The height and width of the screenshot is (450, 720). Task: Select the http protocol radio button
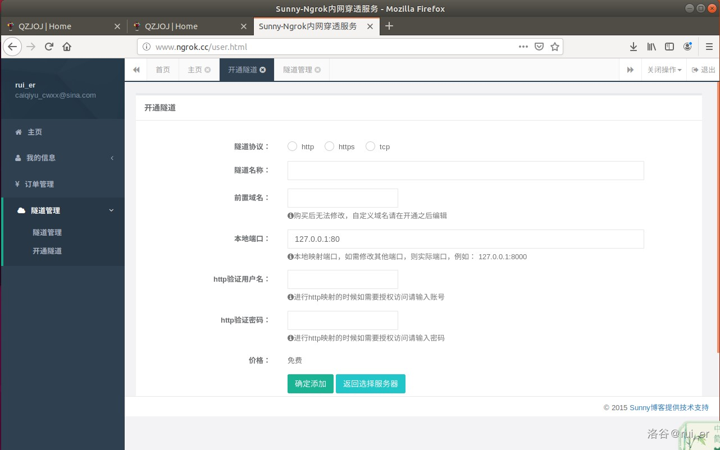point(292,146)
